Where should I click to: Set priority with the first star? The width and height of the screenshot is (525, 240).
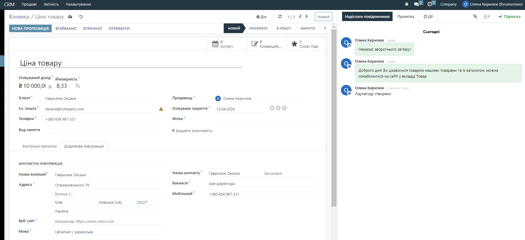click(x=272, y=108)
